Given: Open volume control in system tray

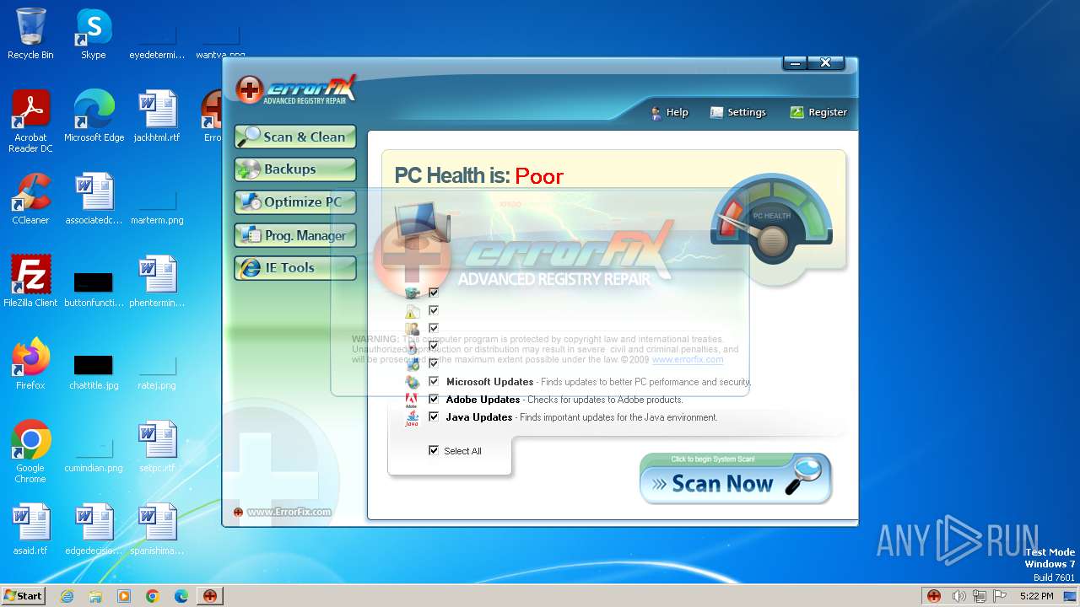Looking at the screenshot, I should coord(958,596).
